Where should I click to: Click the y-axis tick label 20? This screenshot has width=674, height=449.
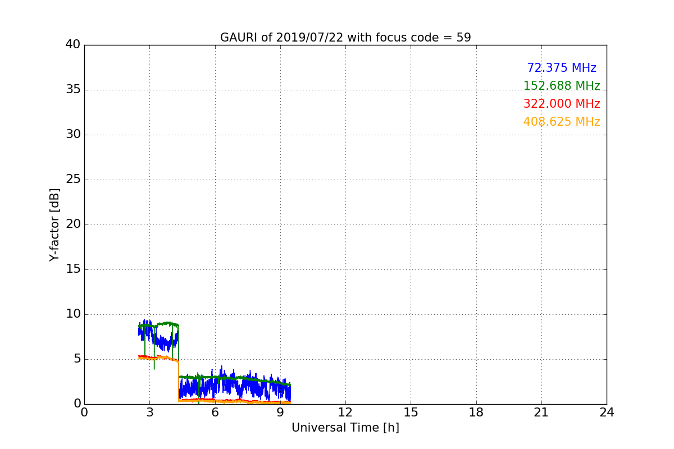pyautogui.click(x=73, y=224)
